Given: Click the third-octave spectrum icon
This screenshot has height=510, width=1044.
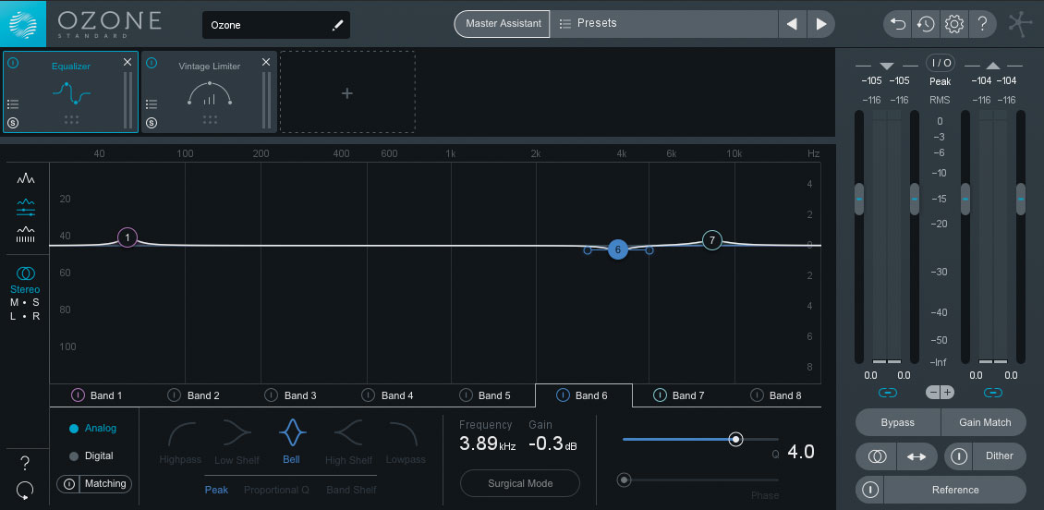Looking at the screenshot, I should coord(26,235).
